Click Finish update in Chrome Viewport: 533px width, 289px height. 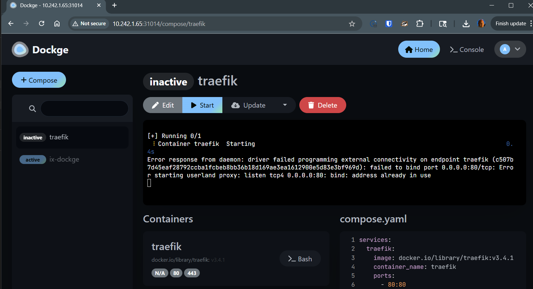(x=511, y=24)
